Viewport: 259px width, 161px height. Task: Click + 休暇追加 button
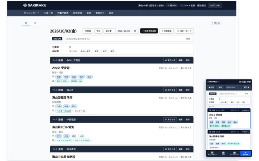166,31
